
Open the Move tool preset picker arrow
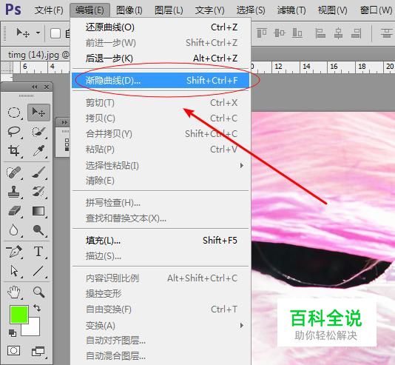[x=38, y=33]
